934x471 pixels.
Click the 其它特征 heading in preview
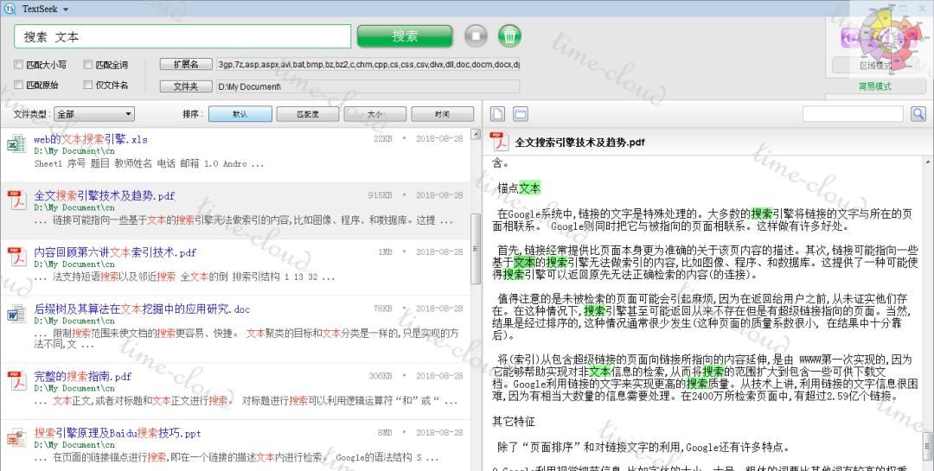pos(514,422)
